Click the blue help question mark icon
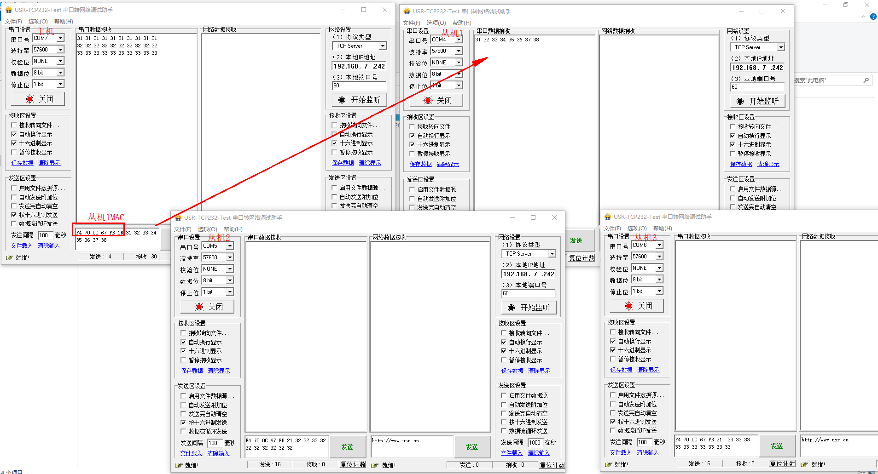Viewport: 878px width, 474px height. click(873, 17)
